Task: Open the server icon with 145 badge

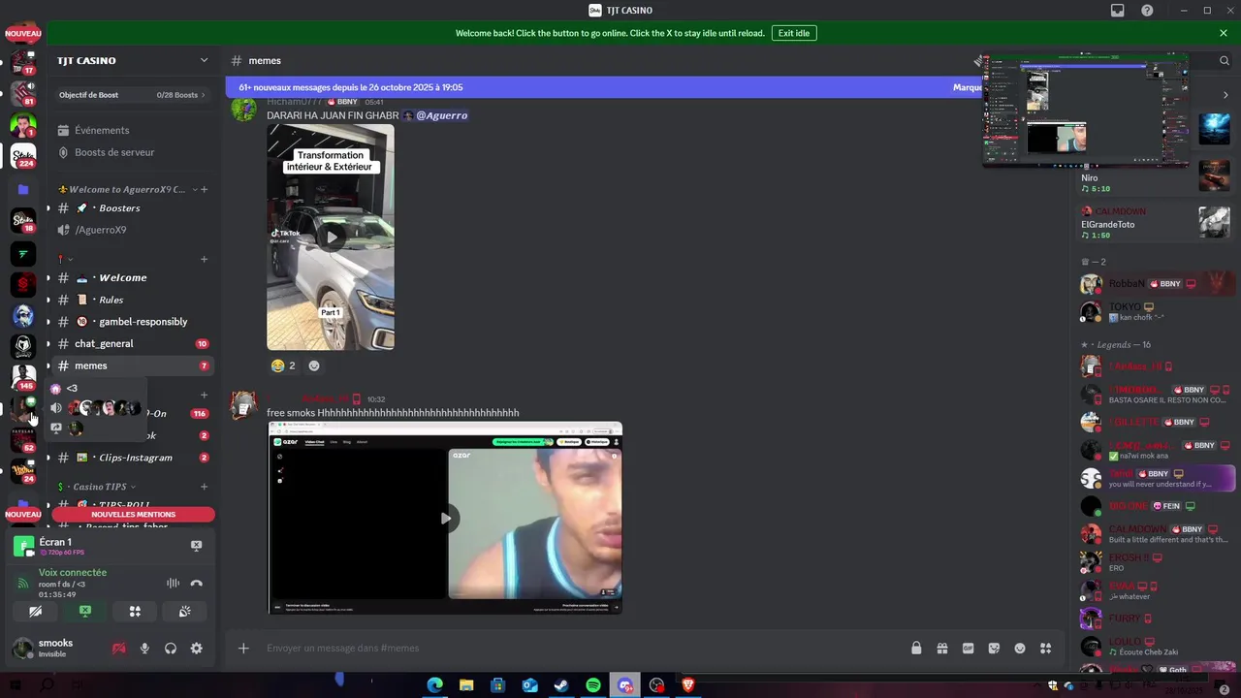Action: 23,376
